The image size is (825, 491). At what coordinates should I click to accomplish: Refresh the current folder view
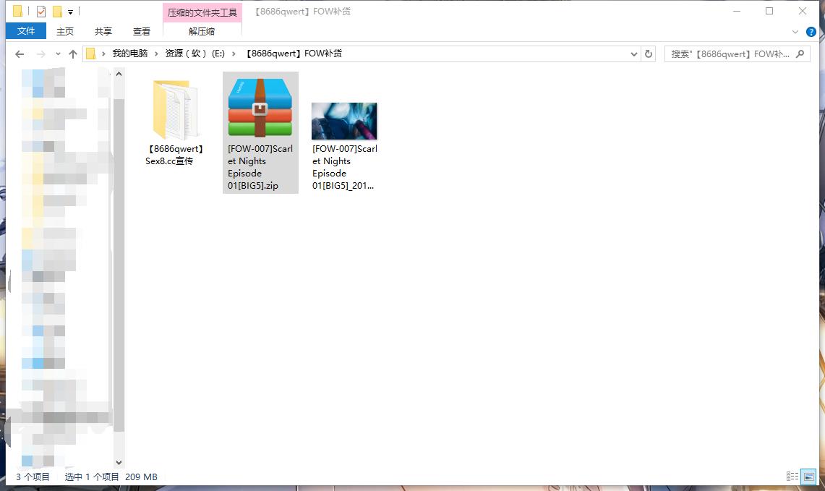pos(649,54)
